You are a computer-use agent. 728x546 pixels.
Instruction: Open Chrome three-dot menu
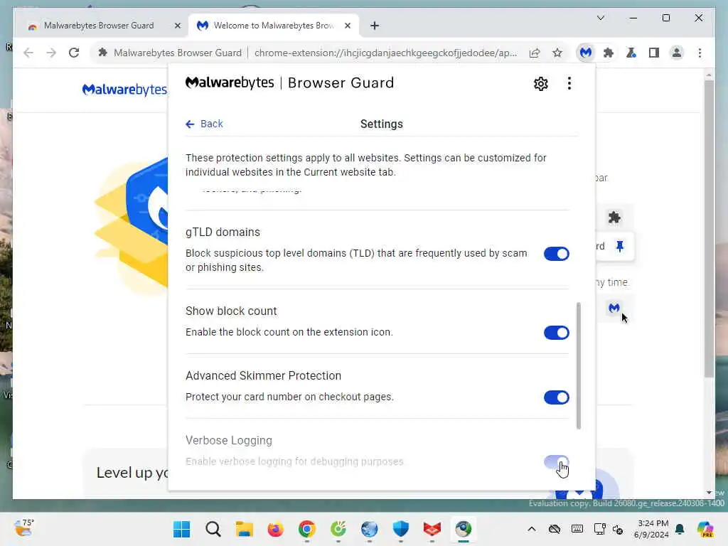[x=700, y=53]
